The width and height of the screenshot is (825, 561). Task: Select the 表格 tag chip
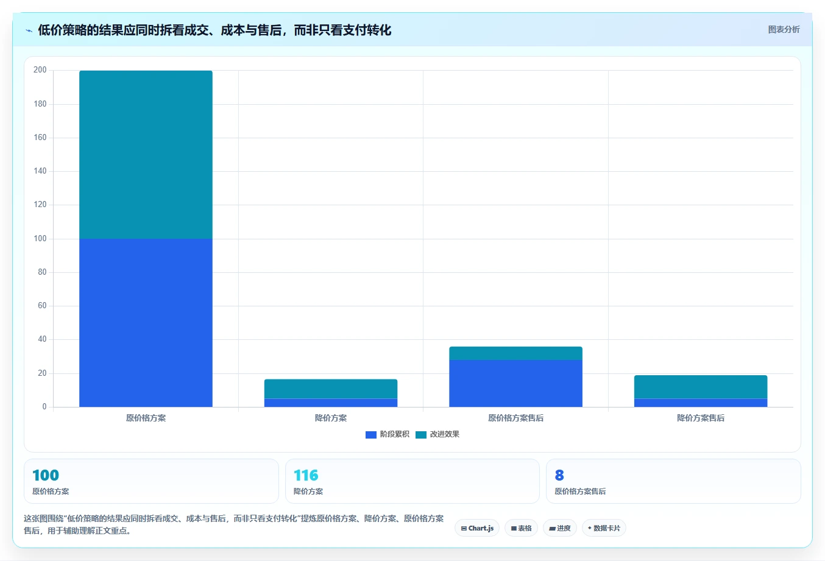521,528
